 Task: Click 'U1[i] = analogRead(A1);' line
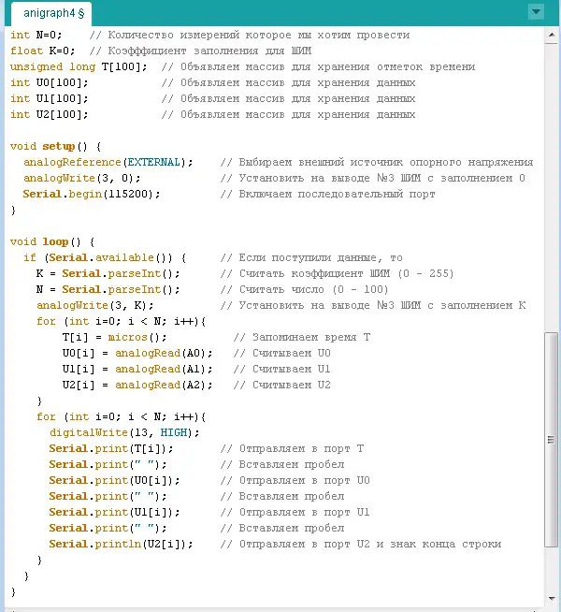pyautogui.click(x=137, y=370)
